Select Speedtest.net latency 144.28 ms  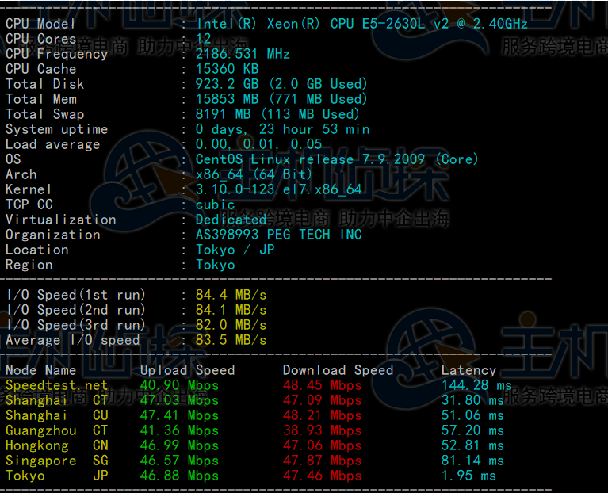(476, 386)
